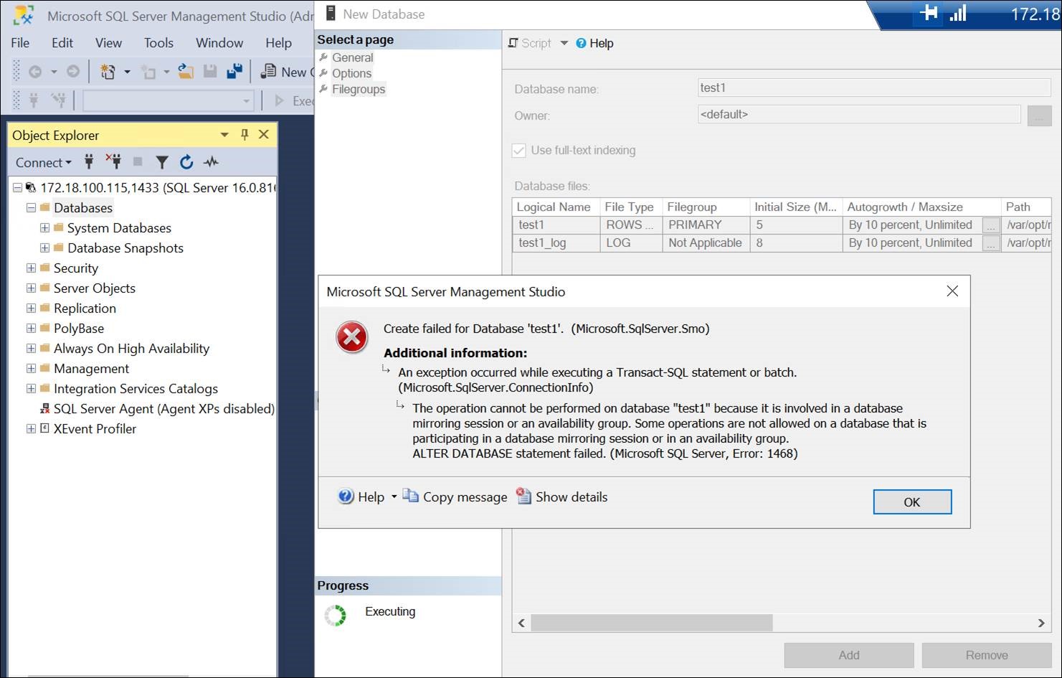The height and width of the screenshot is (678, 1062).
Task: Open the available databases combo box
Action: (169, 101)
